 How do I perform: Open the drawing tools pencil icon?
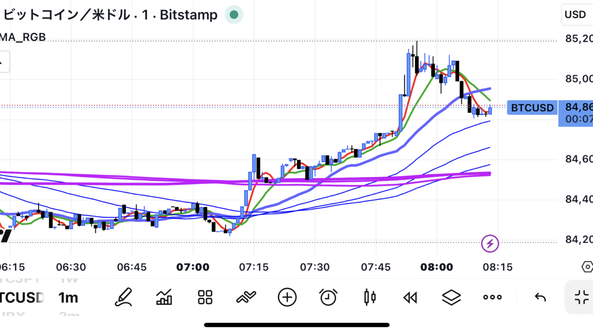click(123, 297)
